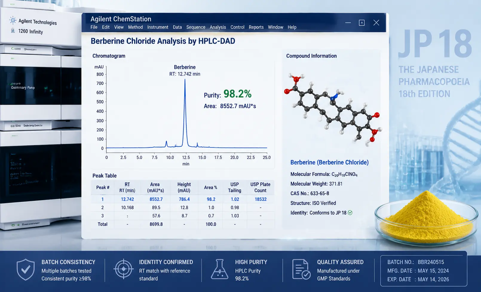The width and height of the screenshot is (481, 292).
Task: Click the 'Peak Table' heading
Action: pos(104,176)
